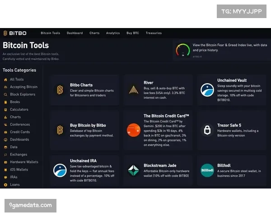Image resolution: width=271 pixels, height=217 pixels.
Task: Select the Gemini Bitcoin Credit Card icon
Action: coord(133,130)
